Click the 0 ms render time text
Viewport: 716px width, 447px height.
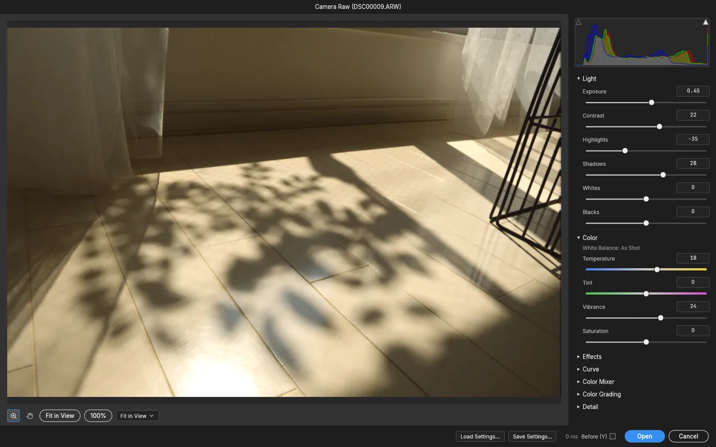[x=572, y=436]
